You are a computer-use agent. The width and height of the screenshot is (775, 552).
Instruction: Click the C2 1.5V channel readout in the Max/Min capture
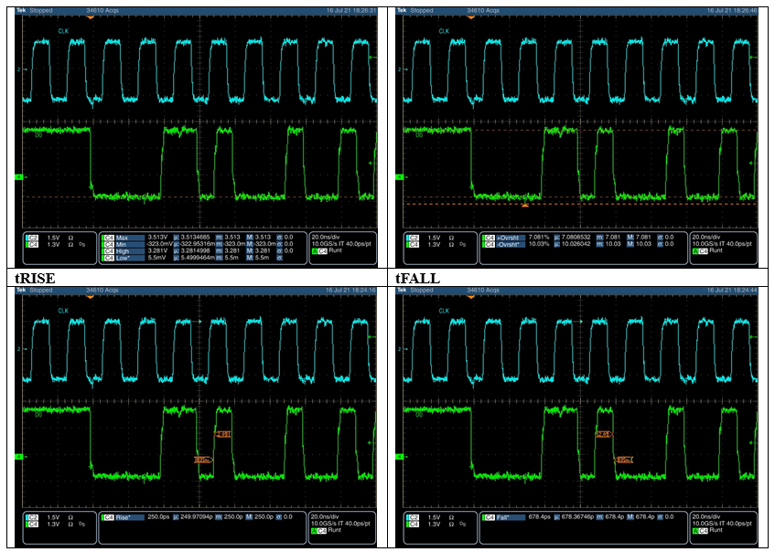click(50, 238)
